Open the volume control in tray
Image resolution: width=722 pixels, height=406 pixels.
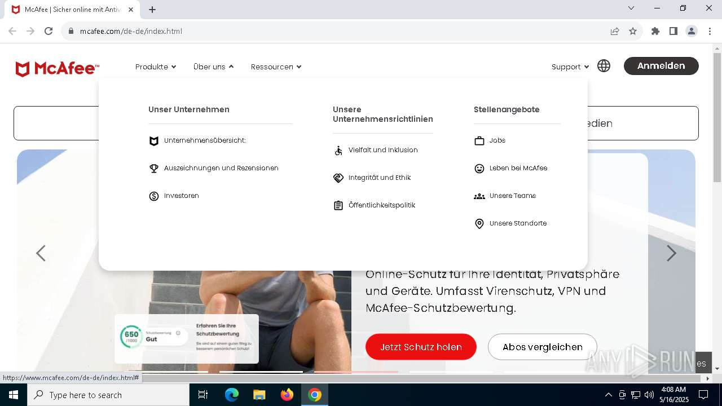pos(649,395)
